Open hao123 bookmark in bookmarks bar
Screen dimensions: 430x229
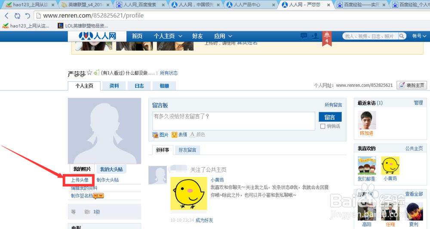26,26
